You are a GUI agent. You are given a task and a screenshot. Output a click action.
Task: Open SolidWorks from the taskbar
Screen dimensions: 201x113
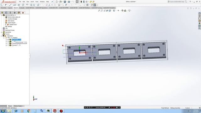click(55, 111)
